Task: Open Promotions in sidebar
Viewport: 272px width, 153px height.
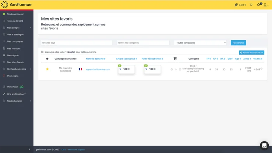Action: (13, 76)
